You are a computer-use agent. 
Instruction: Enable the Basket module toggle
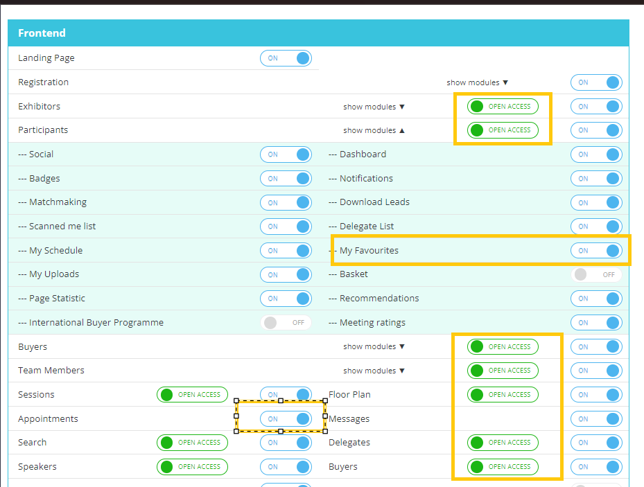(595, 274)
